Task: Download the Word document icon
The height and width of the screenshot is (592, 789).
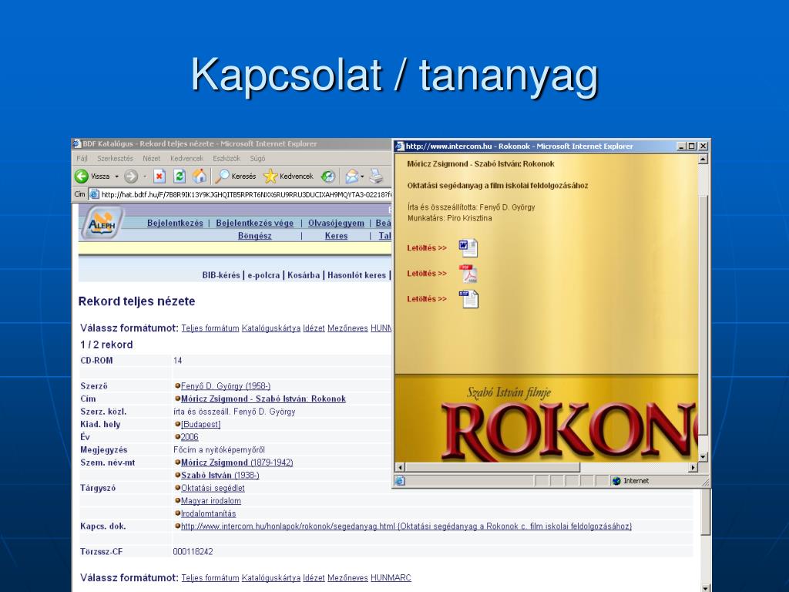Action: tap(468, 247)
